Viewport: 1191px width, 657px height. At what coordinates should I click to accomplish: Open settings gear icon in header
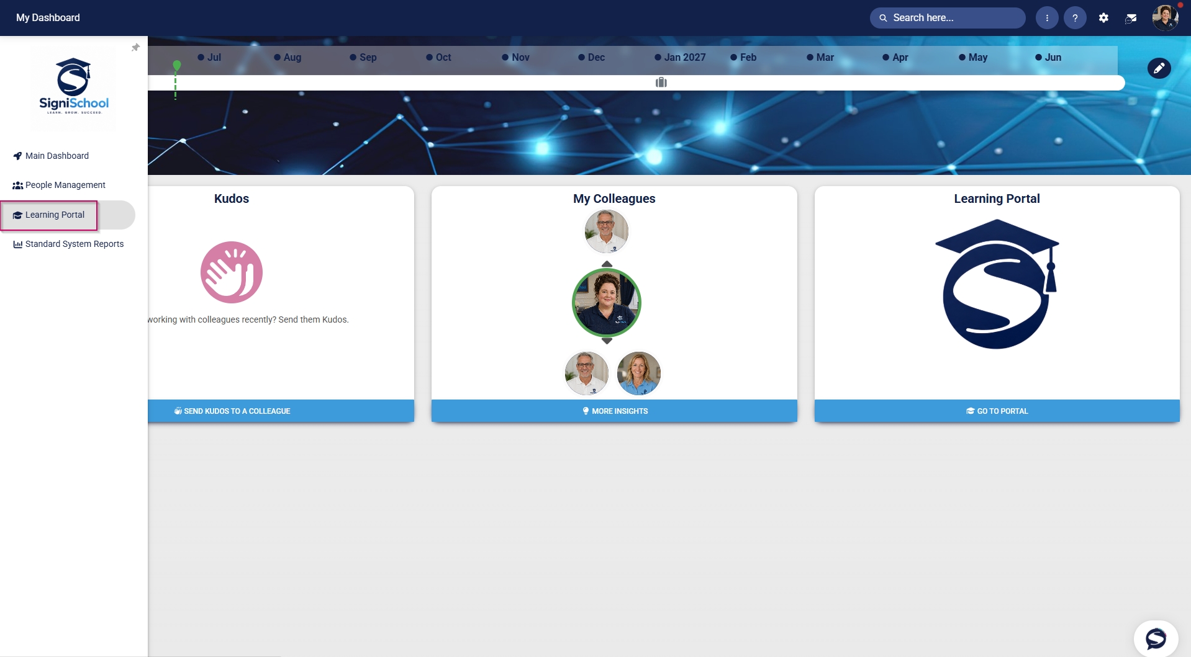click(x=1103, y=18)
